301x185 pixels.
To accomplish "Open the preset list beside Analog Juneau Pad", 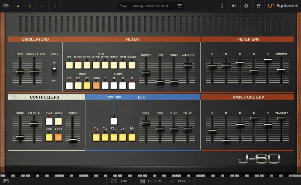I will [180, 6].
